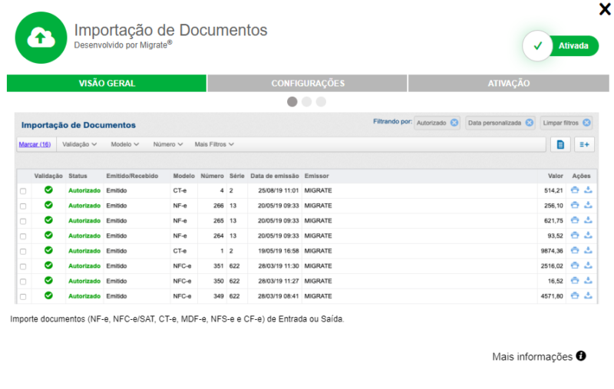Download NFC-e number 349

tap(588, 295)
